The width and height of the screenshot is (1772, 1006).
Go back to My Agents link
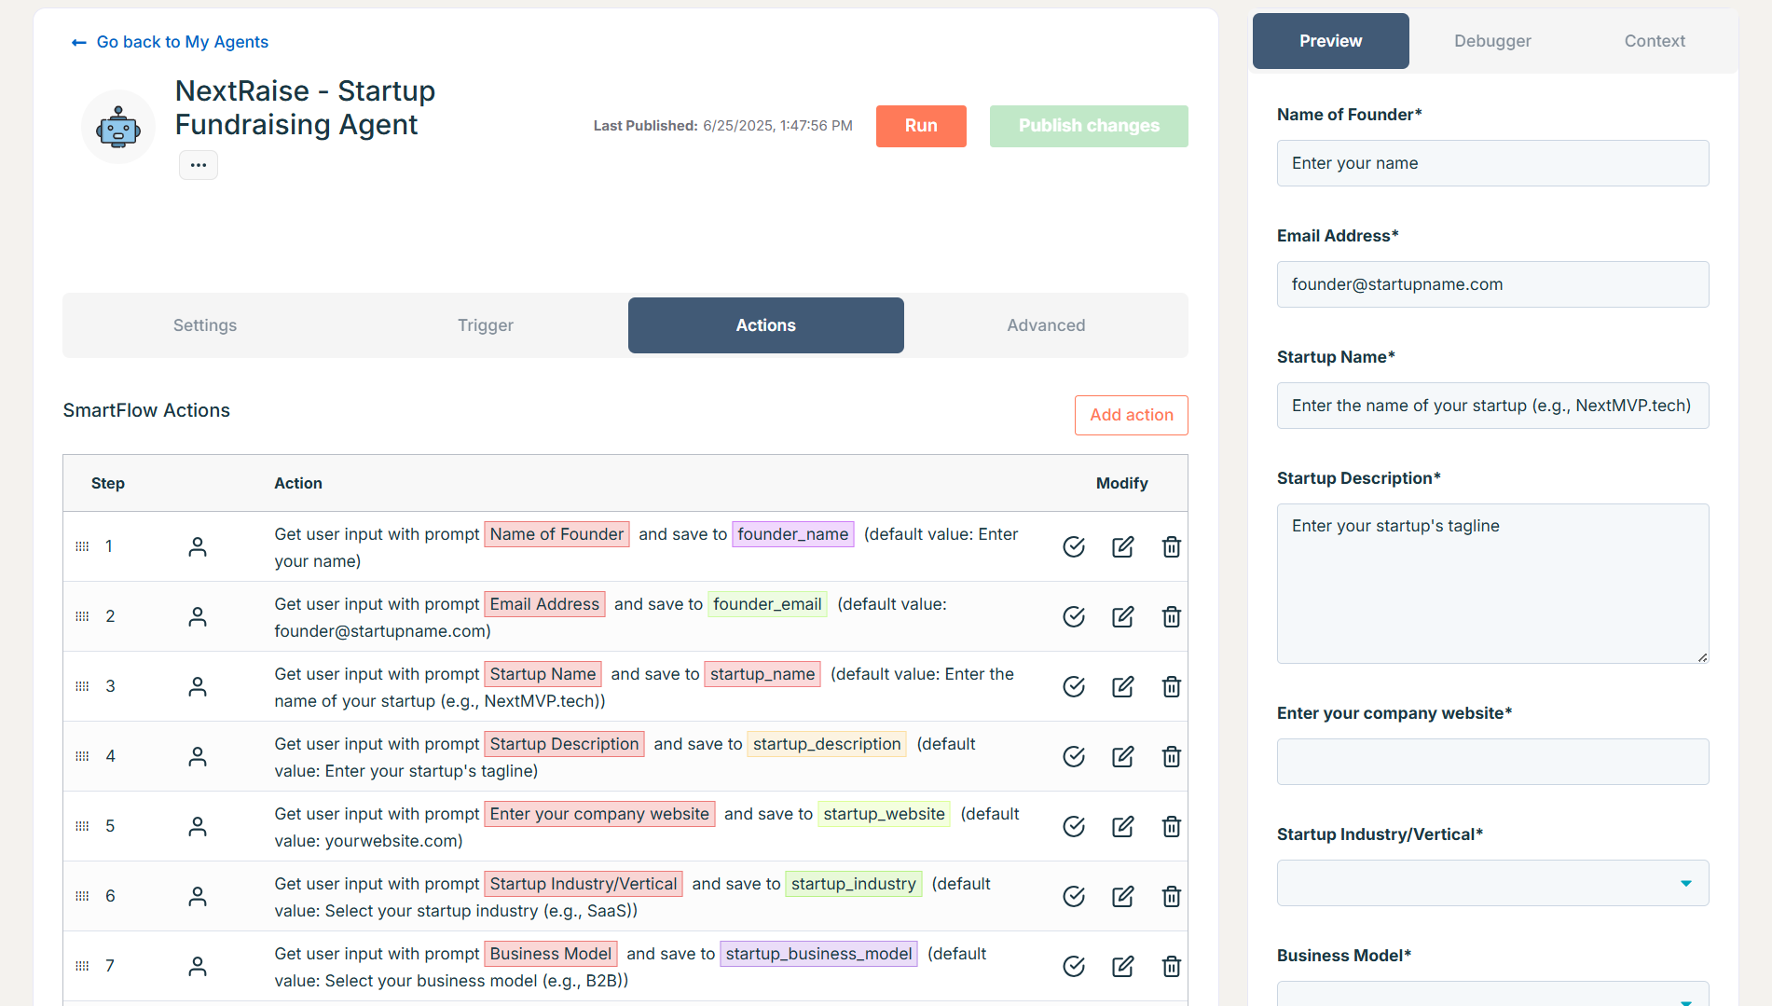(182, 42)
